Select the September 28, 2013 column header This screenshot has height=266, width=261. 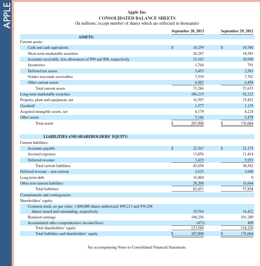coord(188,31)
